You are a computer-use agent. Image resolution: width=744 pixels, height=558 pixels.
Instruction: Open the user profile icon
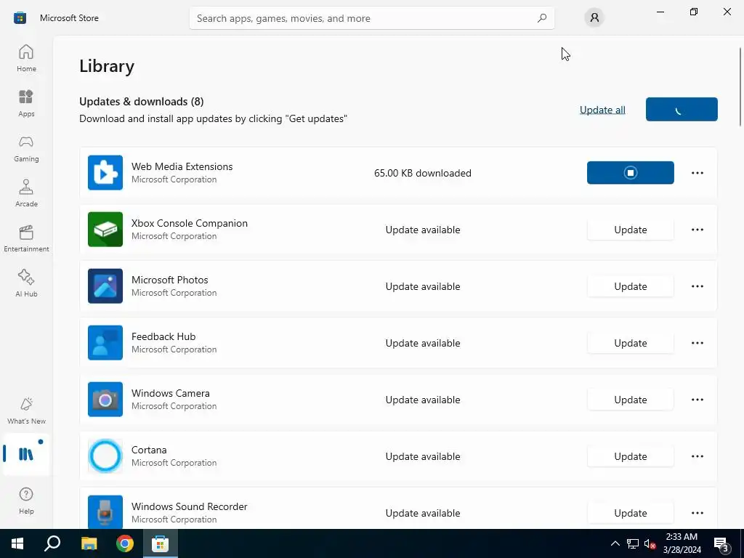(x=594, y=17)
